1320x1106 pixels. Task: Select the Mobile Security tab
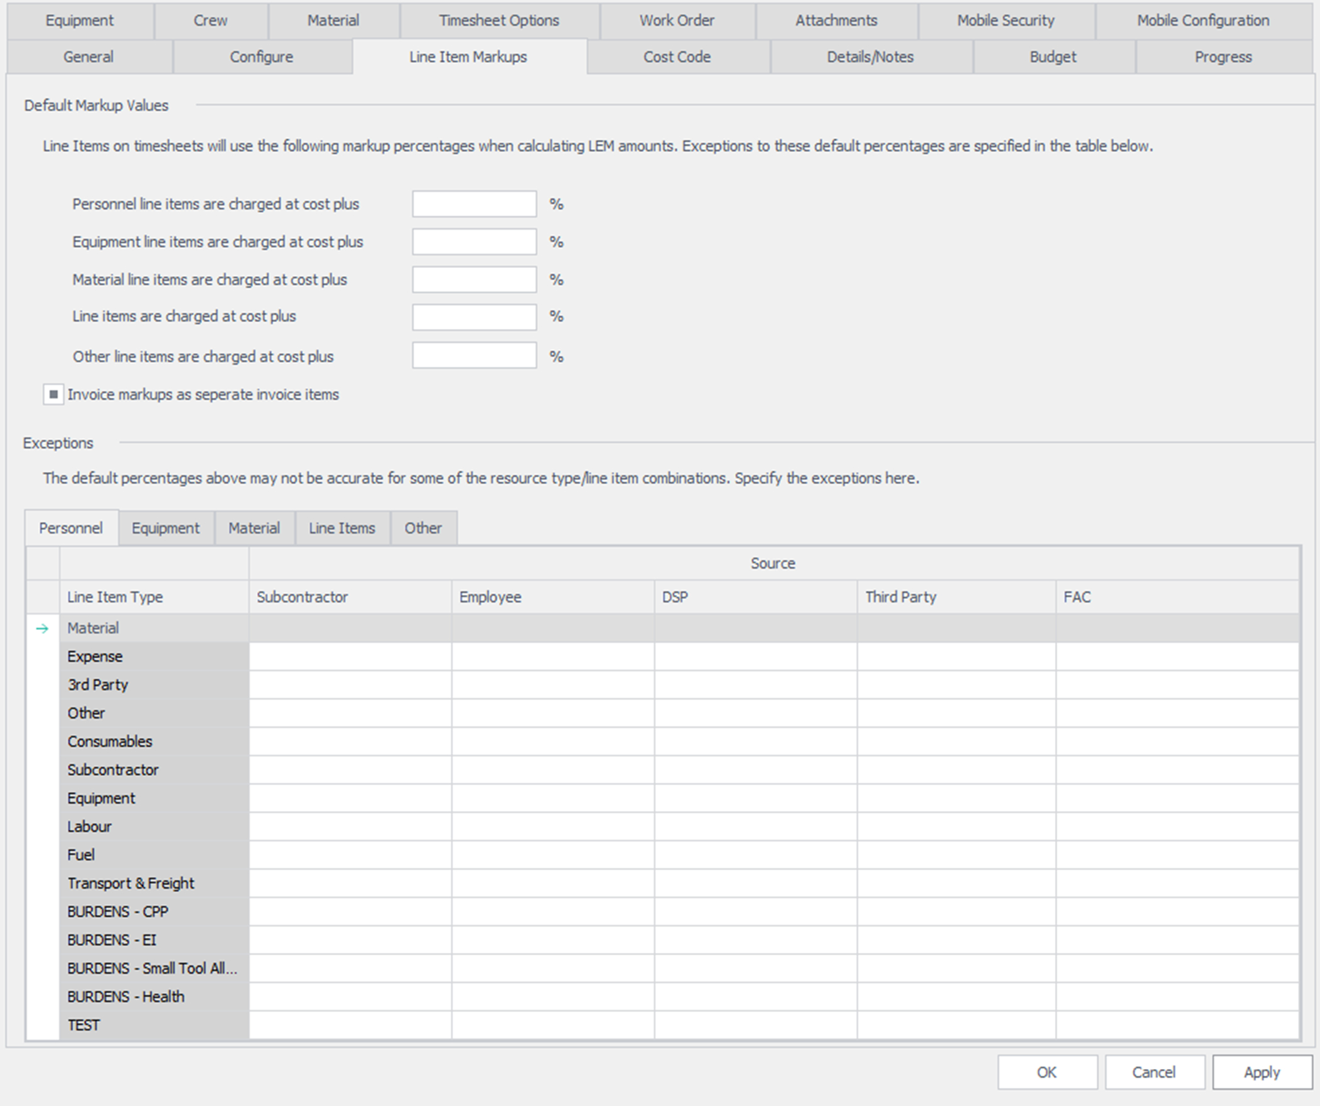click(1005, 20)
